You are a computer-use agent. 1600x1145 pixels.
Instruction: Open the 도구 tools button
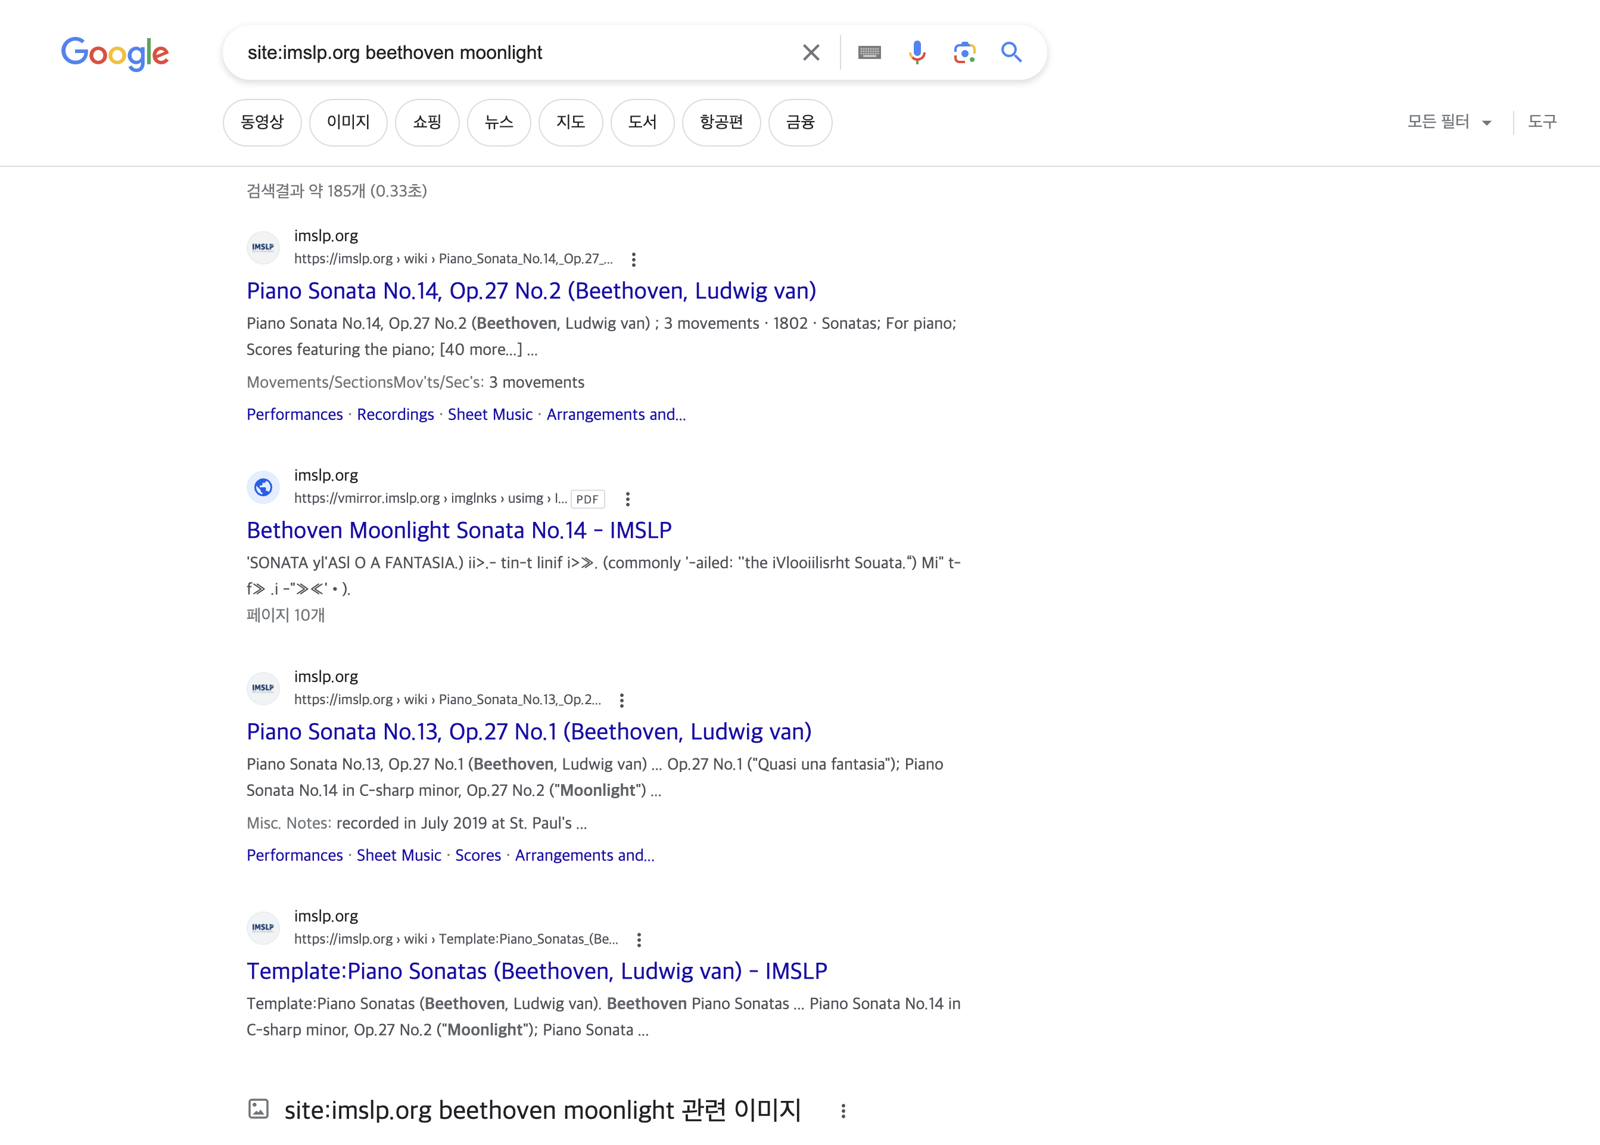1542,122
